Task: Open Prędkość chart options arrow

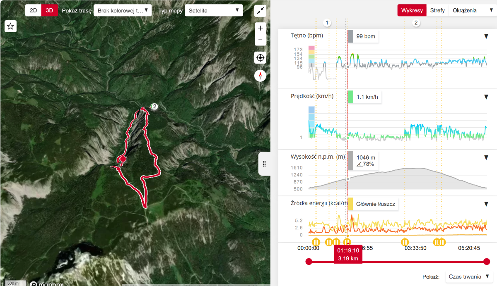Action: coord(486,97)
